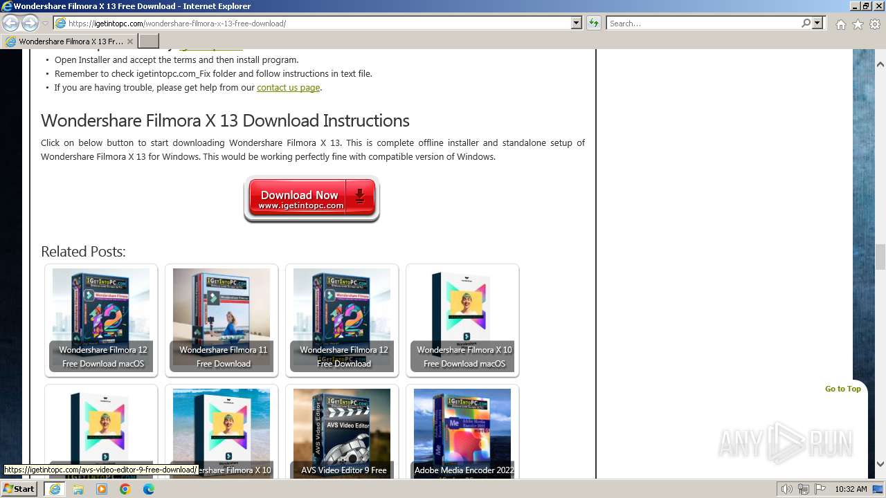
Task: Launch Microsoft Edge from the taskbar
Action: pos(149,489)
